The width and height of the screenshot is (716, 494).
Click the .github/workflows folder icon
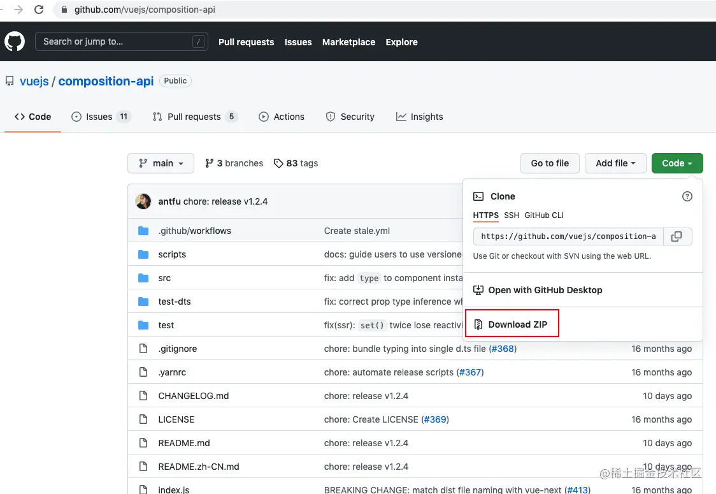(x=143, y=231)
